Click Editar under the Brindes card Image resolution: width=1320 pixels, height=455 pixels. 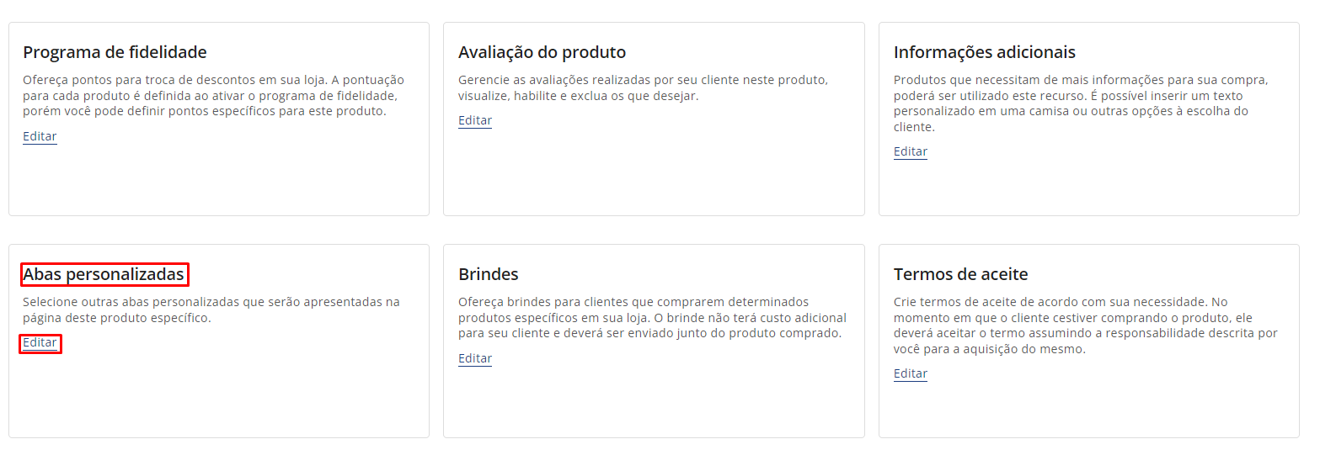point(475,358)
